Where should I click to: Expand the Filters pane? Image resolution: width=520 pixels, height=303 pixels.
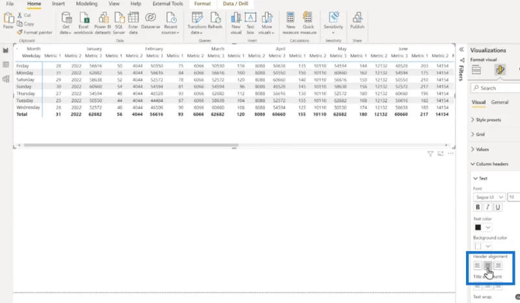(461, 69)
